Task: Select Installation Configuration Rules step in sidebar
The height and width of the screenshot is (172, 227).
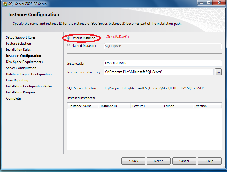Action: tap(29, 86)
